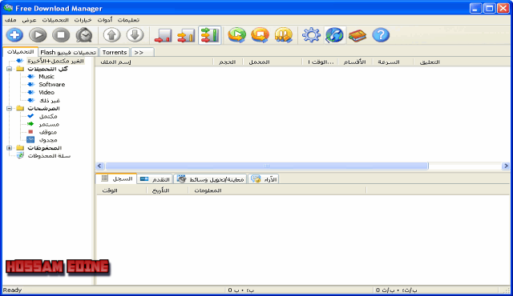Sort by الوقت column header in downloads list
This screenshot has width=513, height=296.
[x=321, y=62]
